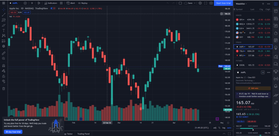Open the Indicators menu
Screen dimensions: 279x136
coord(51,3)
